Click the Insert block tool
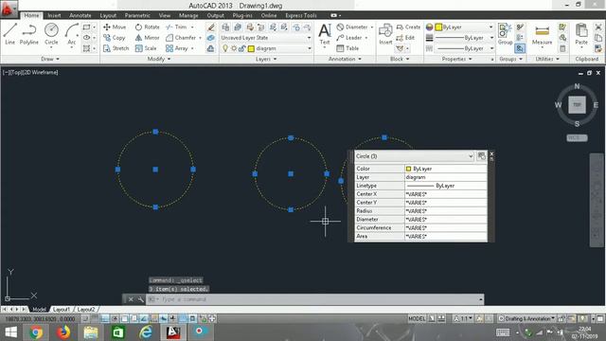Image resolution: width=606 pixels, height=341 pixels. (x=385, y=34)
